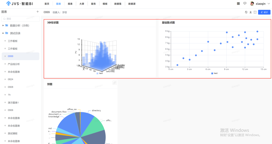Open the 大屏 menu tab

click(x=82, y=4)
